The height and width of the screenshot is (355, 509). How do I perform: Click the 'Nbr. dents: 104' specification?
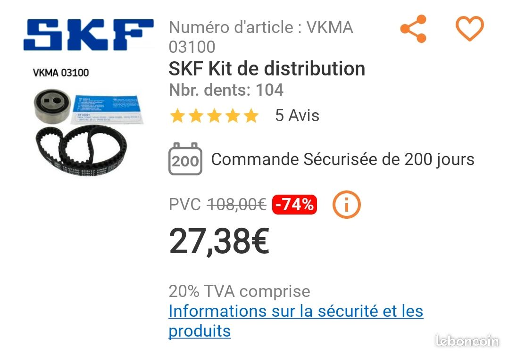tap(226, 90)
